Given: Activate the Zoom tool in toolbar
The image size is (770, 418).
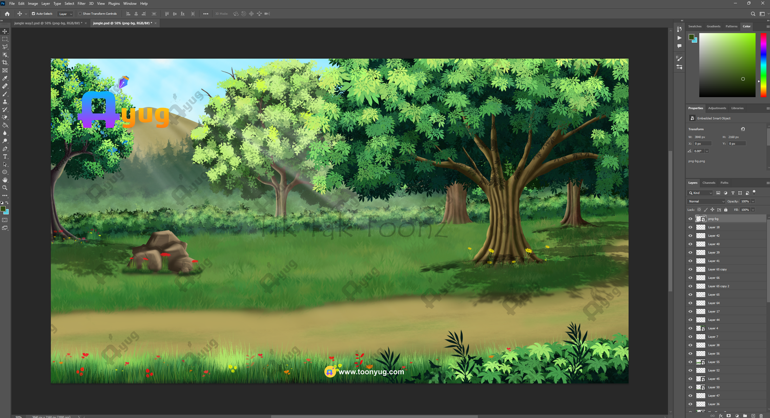Looking at the screenshot, I should [5, 188].
